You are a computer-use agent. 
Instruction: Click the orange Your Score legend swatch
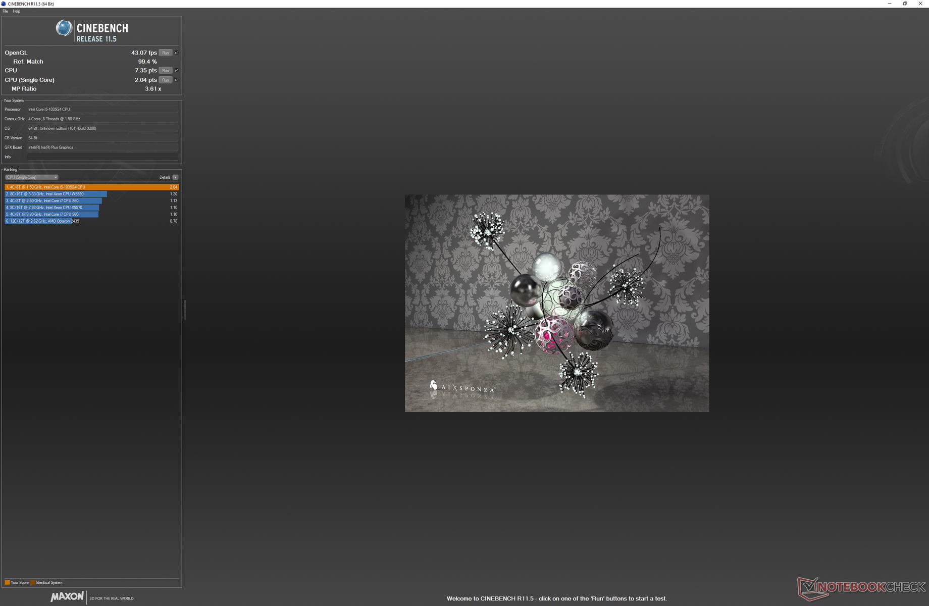7,583
